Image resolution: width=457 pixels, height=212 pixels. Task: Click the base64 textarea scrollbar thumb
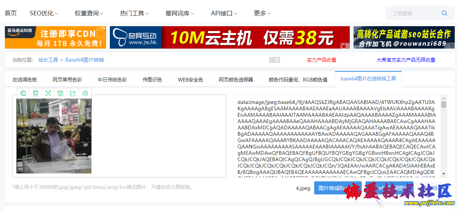pos(444,104)
